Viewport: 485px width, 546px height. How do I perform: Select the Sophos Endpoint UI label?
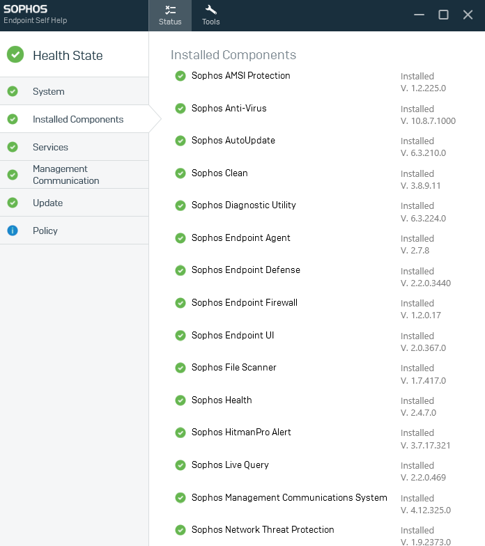pyautogui.click(x=233, y=336)
